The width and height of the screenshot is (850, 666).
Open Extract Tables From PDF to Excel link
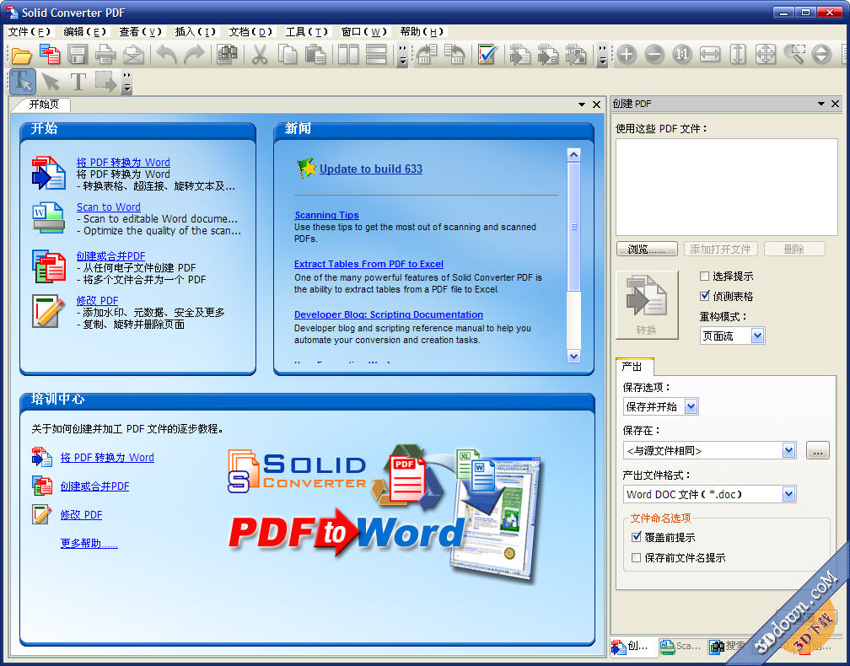click(x=369, y=264)
